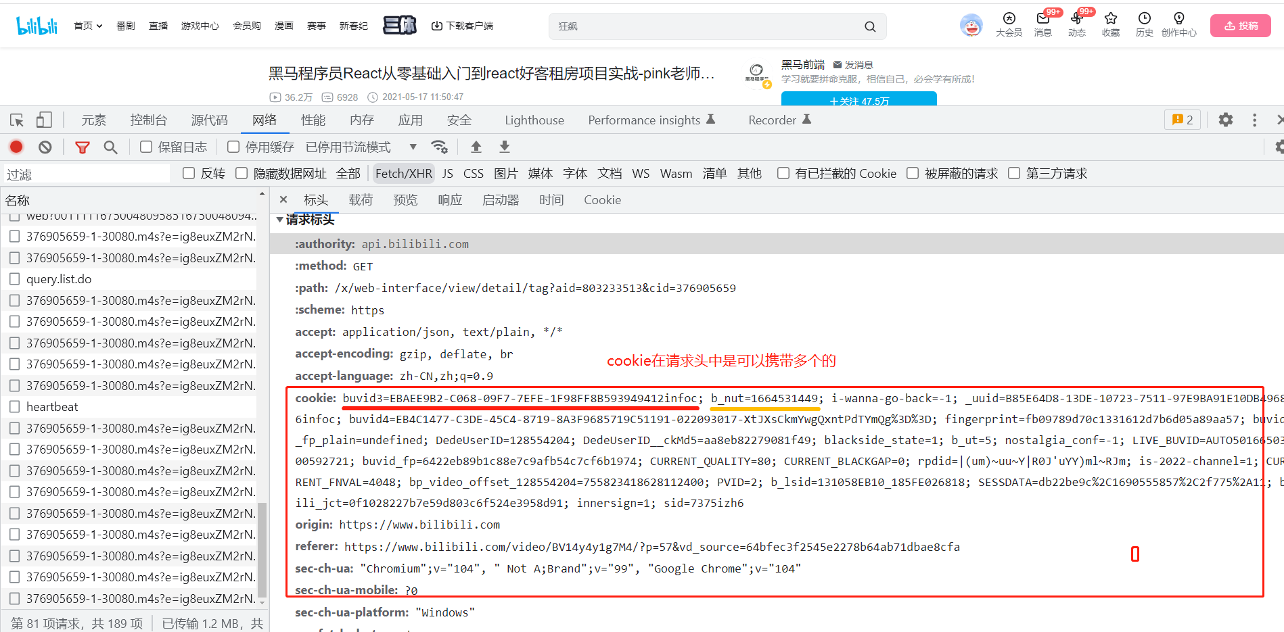The width and height of the screenshot is (1284, 632).
Task: Click the 关注 follow button
Action: (859, 99)
